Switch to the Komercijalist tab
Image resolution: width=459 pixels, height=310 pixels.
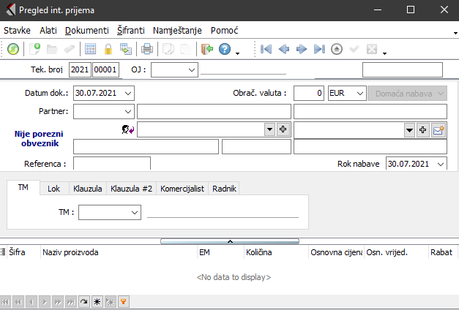182,188
